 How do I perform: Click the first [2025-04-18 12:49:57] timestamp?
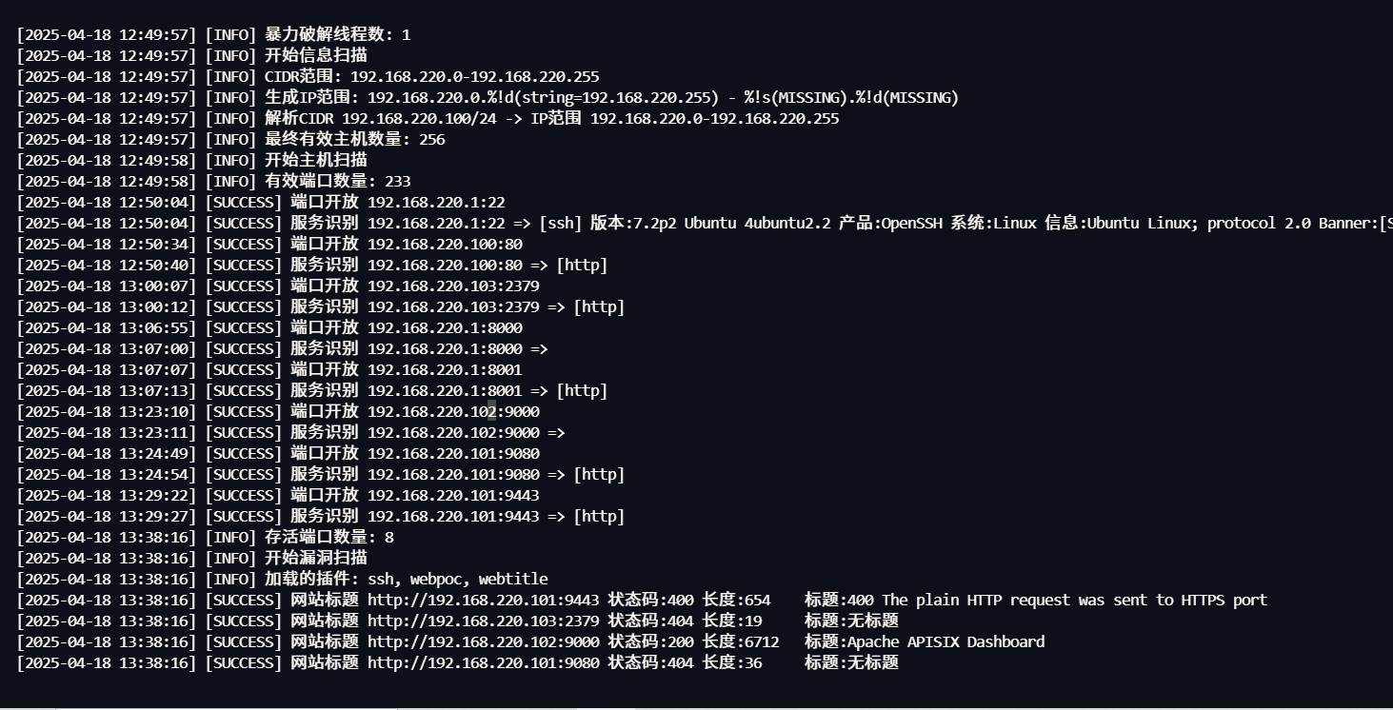[107, 34]
